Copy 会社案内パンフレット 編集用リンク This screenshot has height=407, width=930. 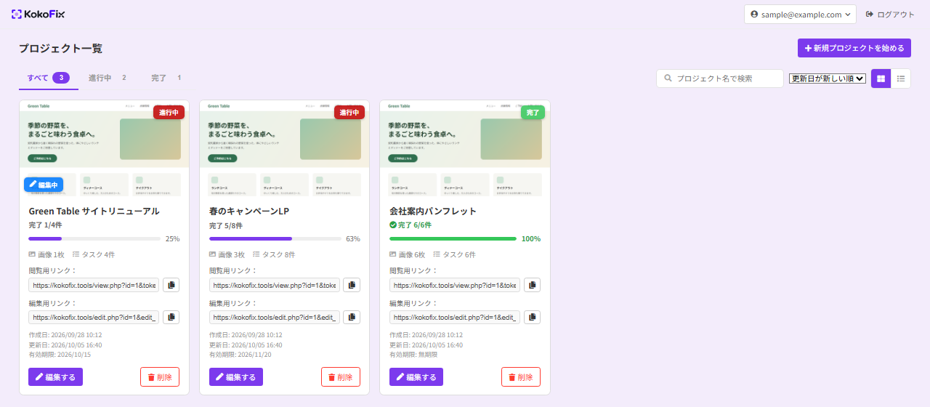click(x=532, y=317)
